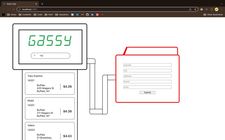This screenshot has width=225, height=140.
Task: Open the Extensions puzzle icon
Action: pyautogui.click(x=207, y=9)
